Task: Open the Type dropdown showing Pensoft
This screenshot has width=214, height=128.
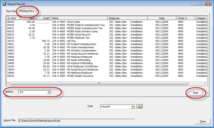Action: click(x=118, y=107)
